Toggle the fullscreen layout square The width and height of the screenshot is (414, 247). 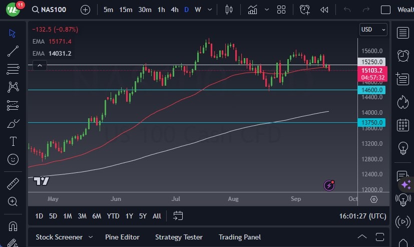pyautogui.click(x=385, y=10)
